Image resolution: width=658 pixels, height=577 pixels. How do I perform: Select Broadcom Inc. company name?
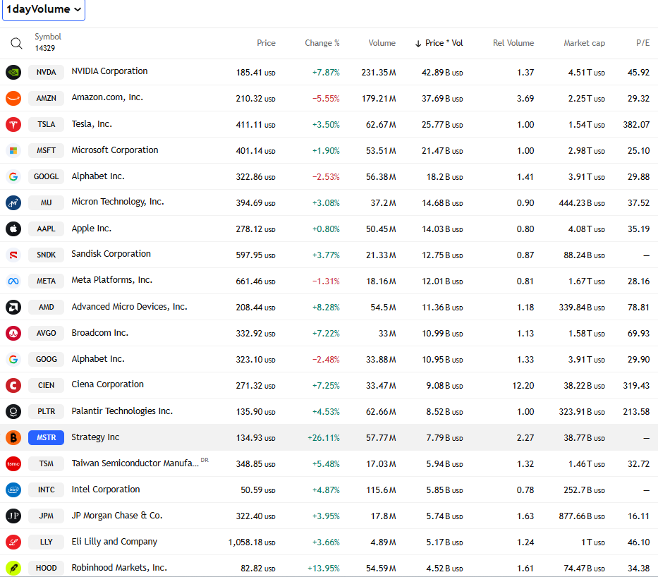tap(100, 333)
